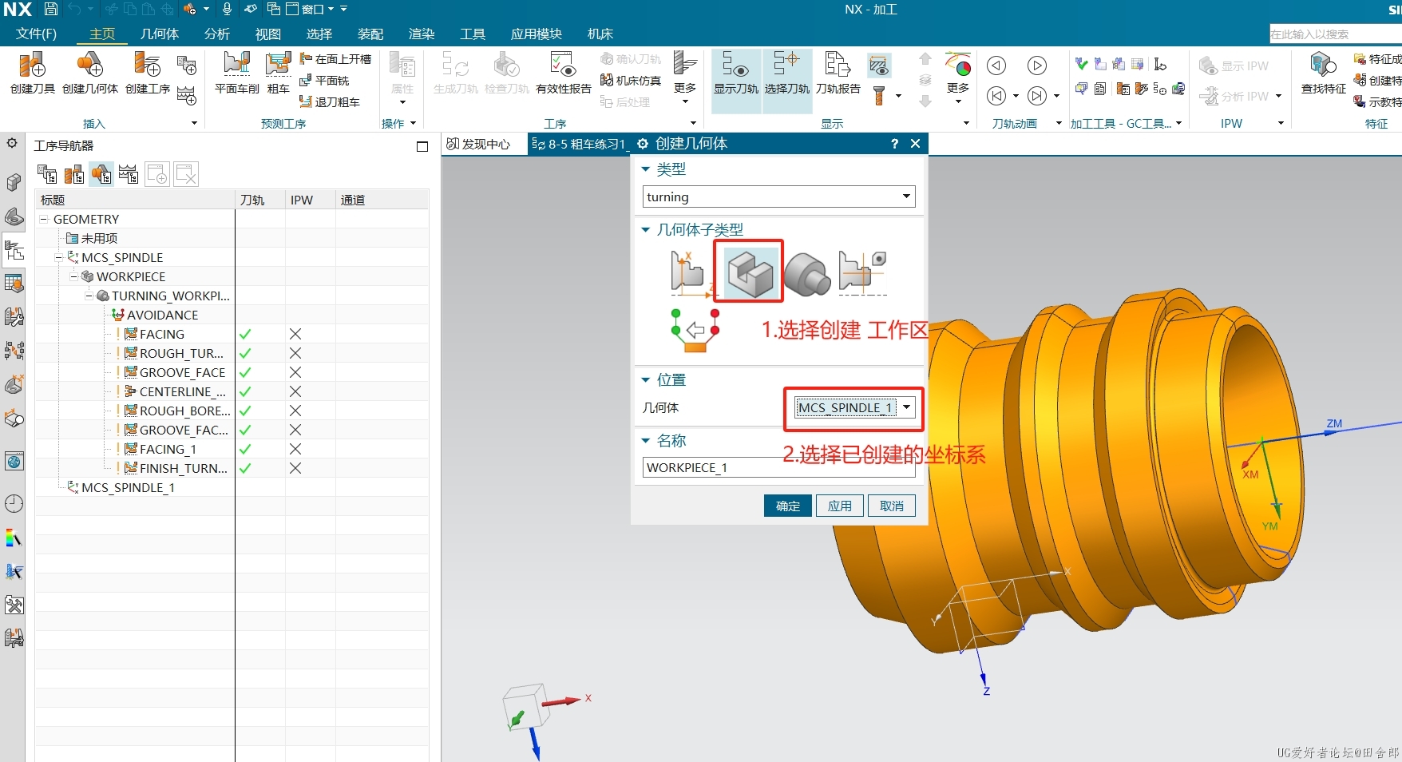Click the dialog help question mark
The image size is (1402, 762).
[x=894, y=143]
